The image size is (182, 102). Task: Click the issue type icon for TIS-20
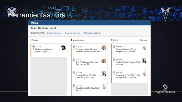pos(74,73)
